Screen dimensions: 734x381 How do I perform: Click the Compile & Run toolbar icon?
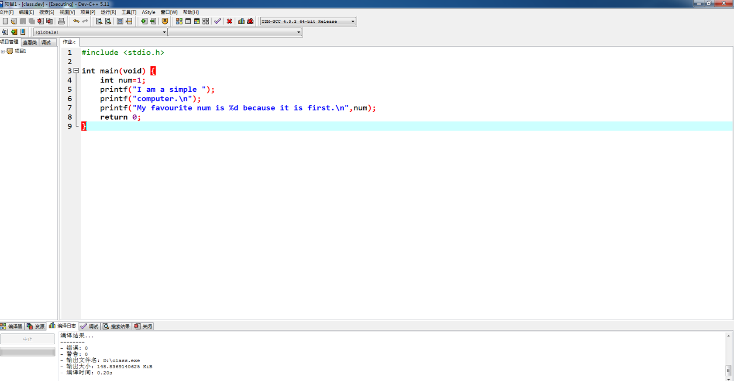(x=197, y=21)
